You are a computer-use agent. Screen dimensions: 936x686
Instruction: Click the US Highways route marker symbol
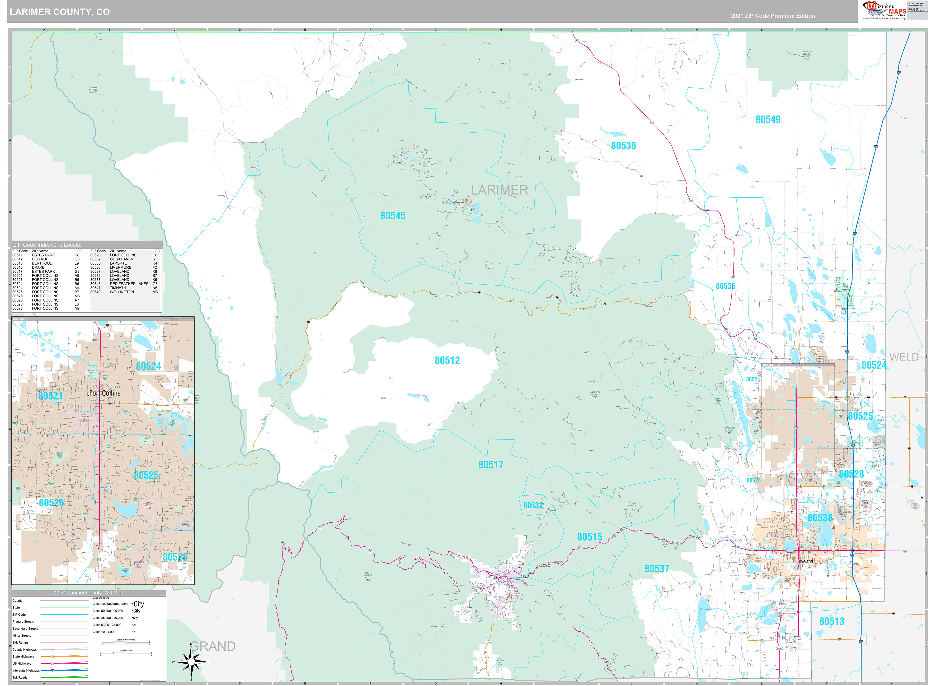pyautogui.click(x=52, y=663)
